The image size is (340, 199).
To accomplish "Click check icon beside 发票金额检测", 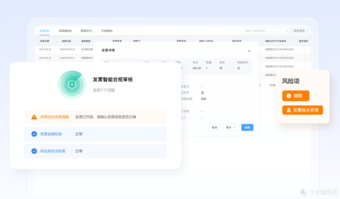I will pyautogui.click(x=34, y=134).
